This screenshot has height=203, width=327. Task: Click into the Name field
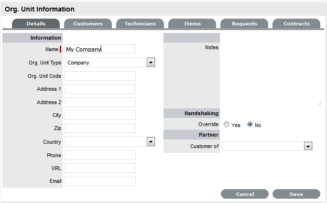tap(100, 49)
